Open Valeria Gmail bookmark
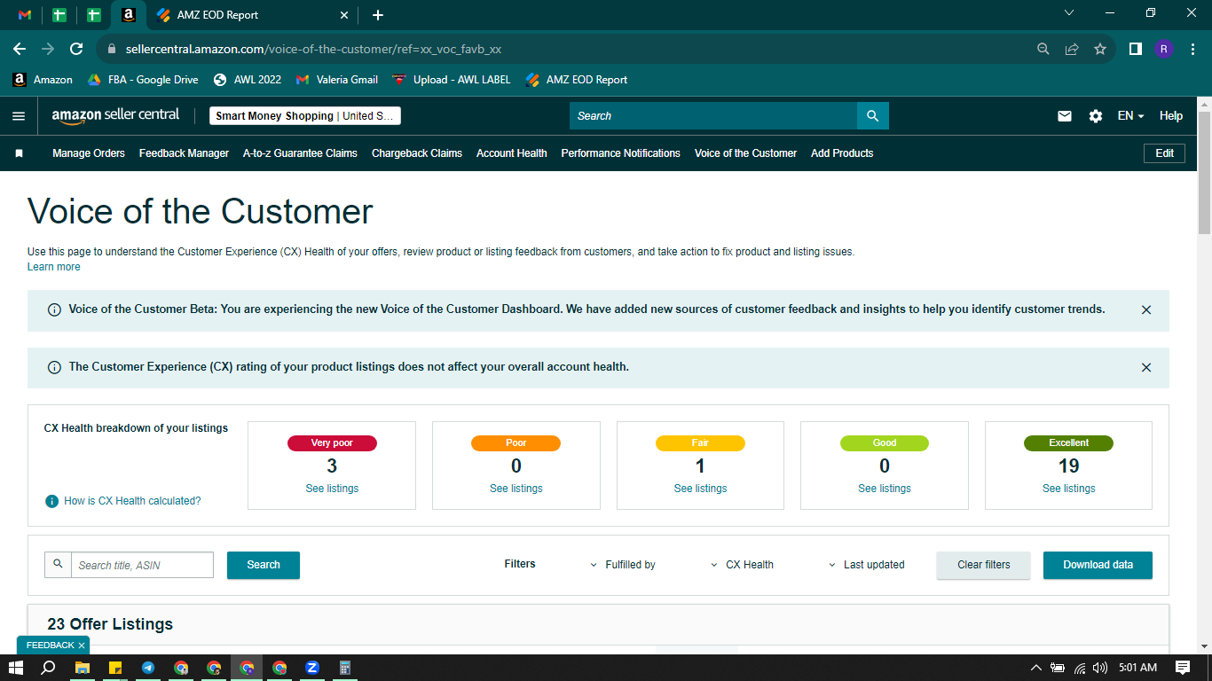1212x681 pixels. click(337, 80)
